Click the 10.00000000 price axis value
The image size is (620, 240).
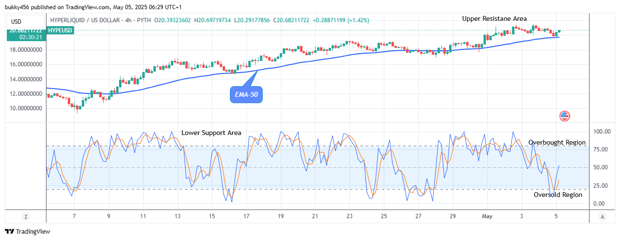[x=26, y=108]
